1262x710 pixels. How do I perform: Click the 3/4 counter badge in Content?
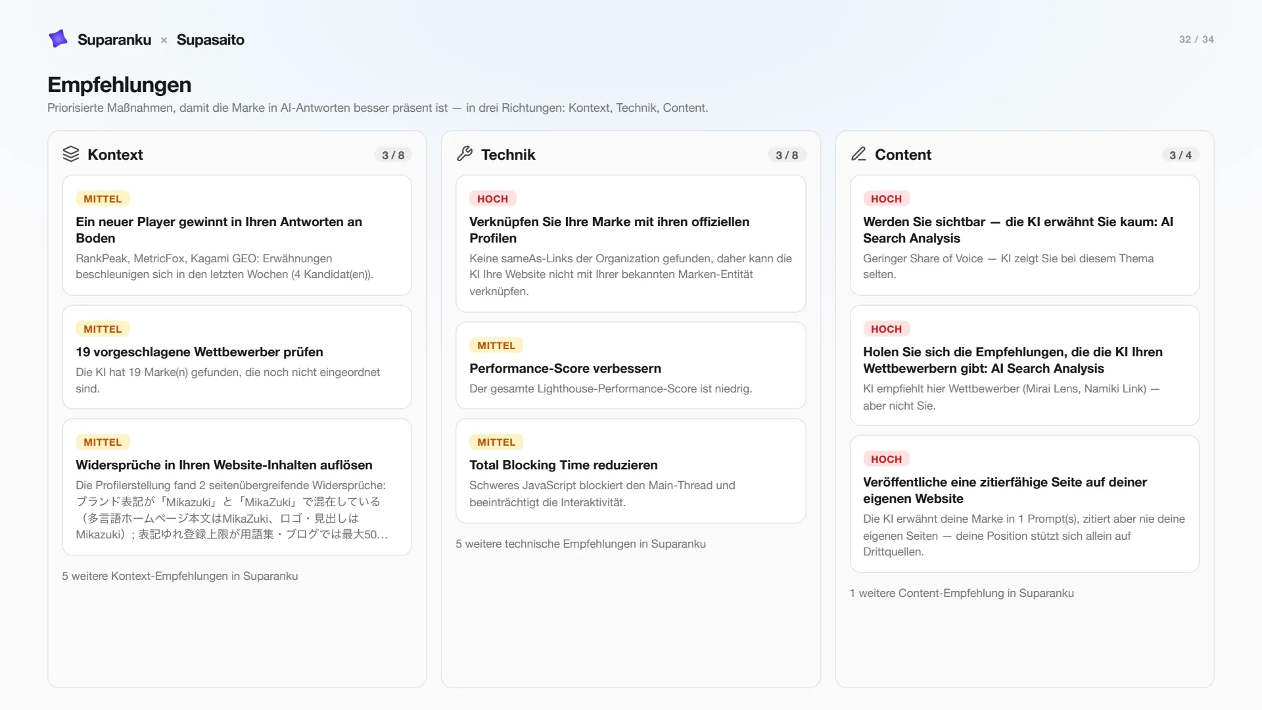coord(1180,155)
